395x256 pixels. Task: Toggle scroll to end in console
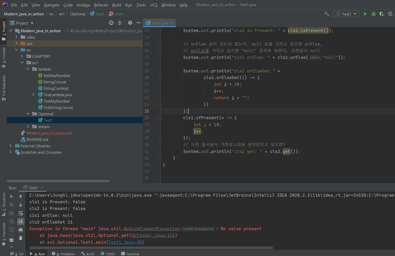[21, 221]
